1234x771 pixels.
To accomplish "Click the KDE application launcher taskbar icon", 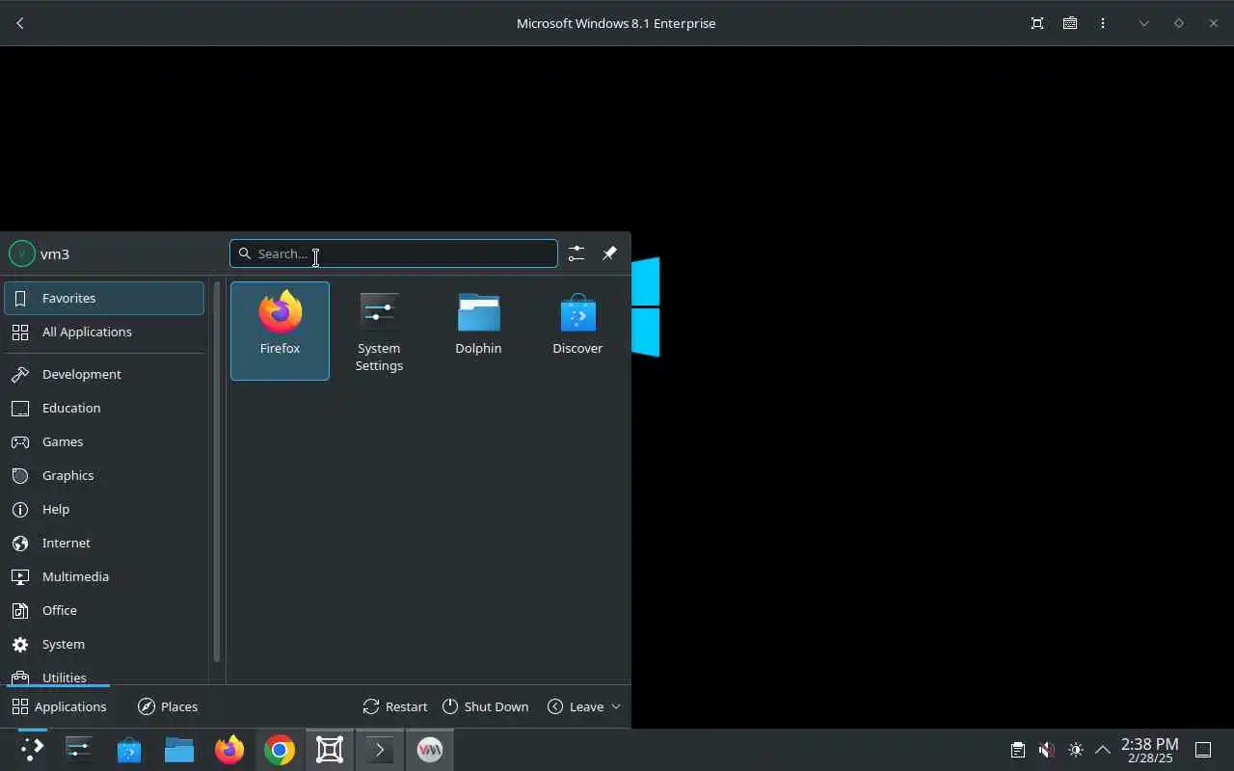I will (x=32, y=750).
